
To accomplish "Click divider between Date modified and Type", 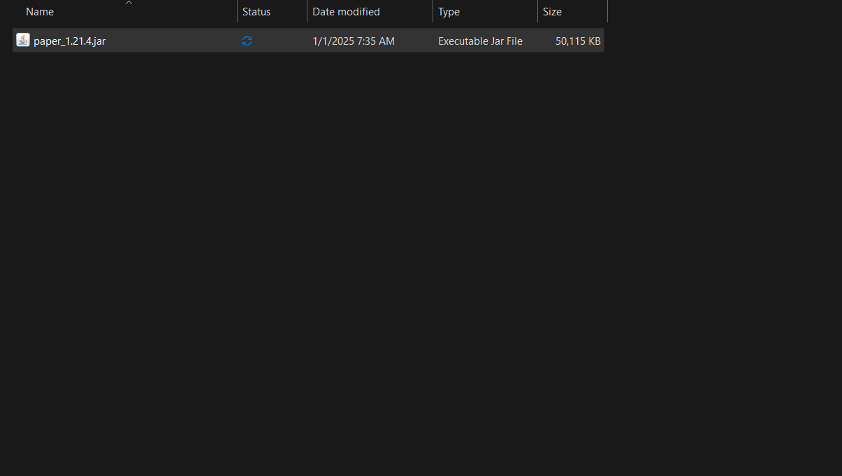I will point(433,12).
